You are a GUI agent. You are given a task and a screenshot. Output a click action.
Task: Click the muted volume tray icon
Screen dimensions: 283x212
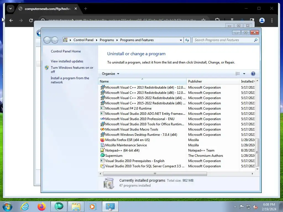[x=255, y=207]
